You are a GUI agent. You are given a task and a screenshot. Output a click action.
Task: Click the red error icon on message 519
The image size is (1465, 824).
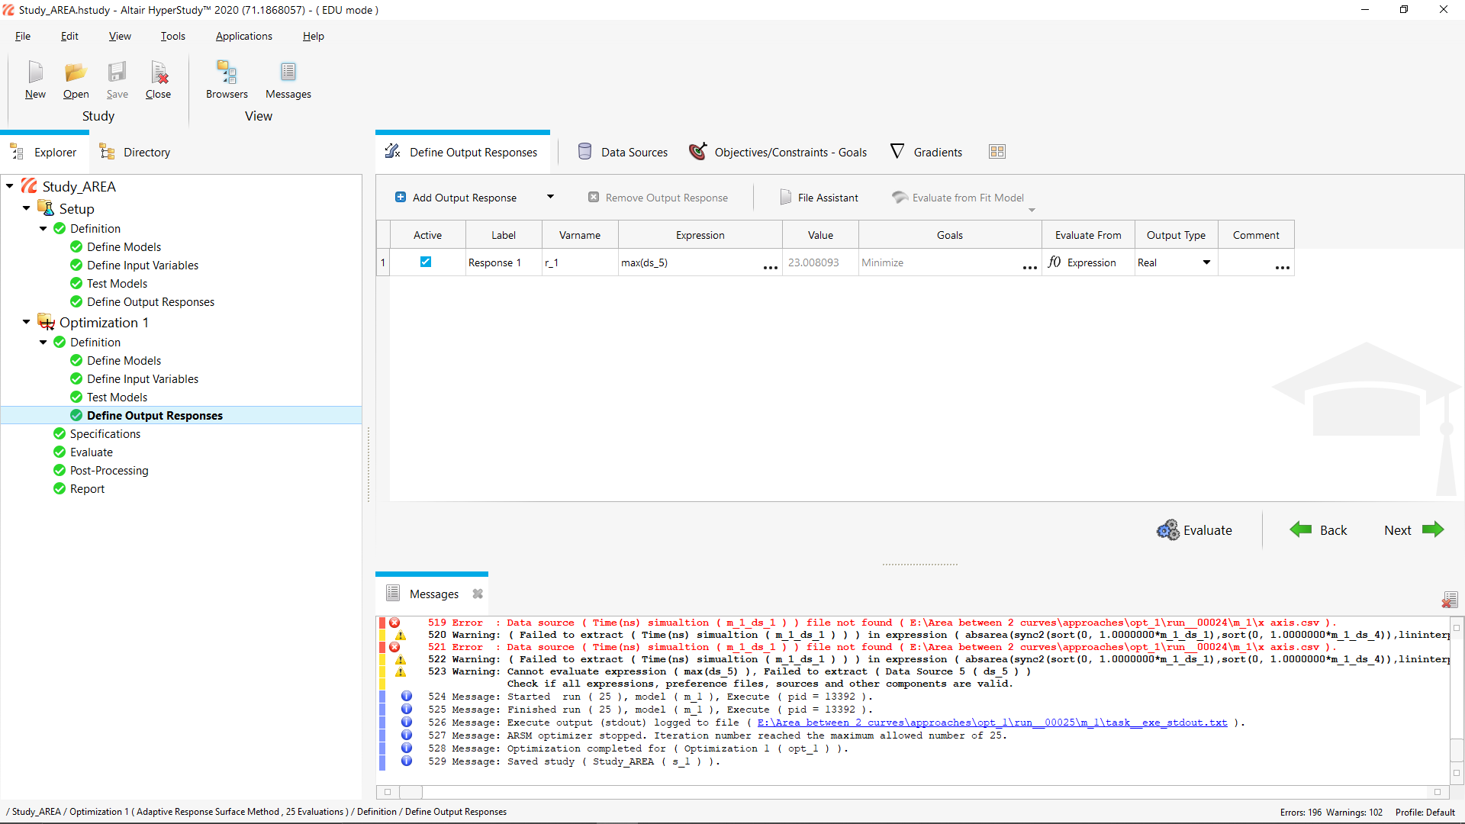click(x=394, y=623)
